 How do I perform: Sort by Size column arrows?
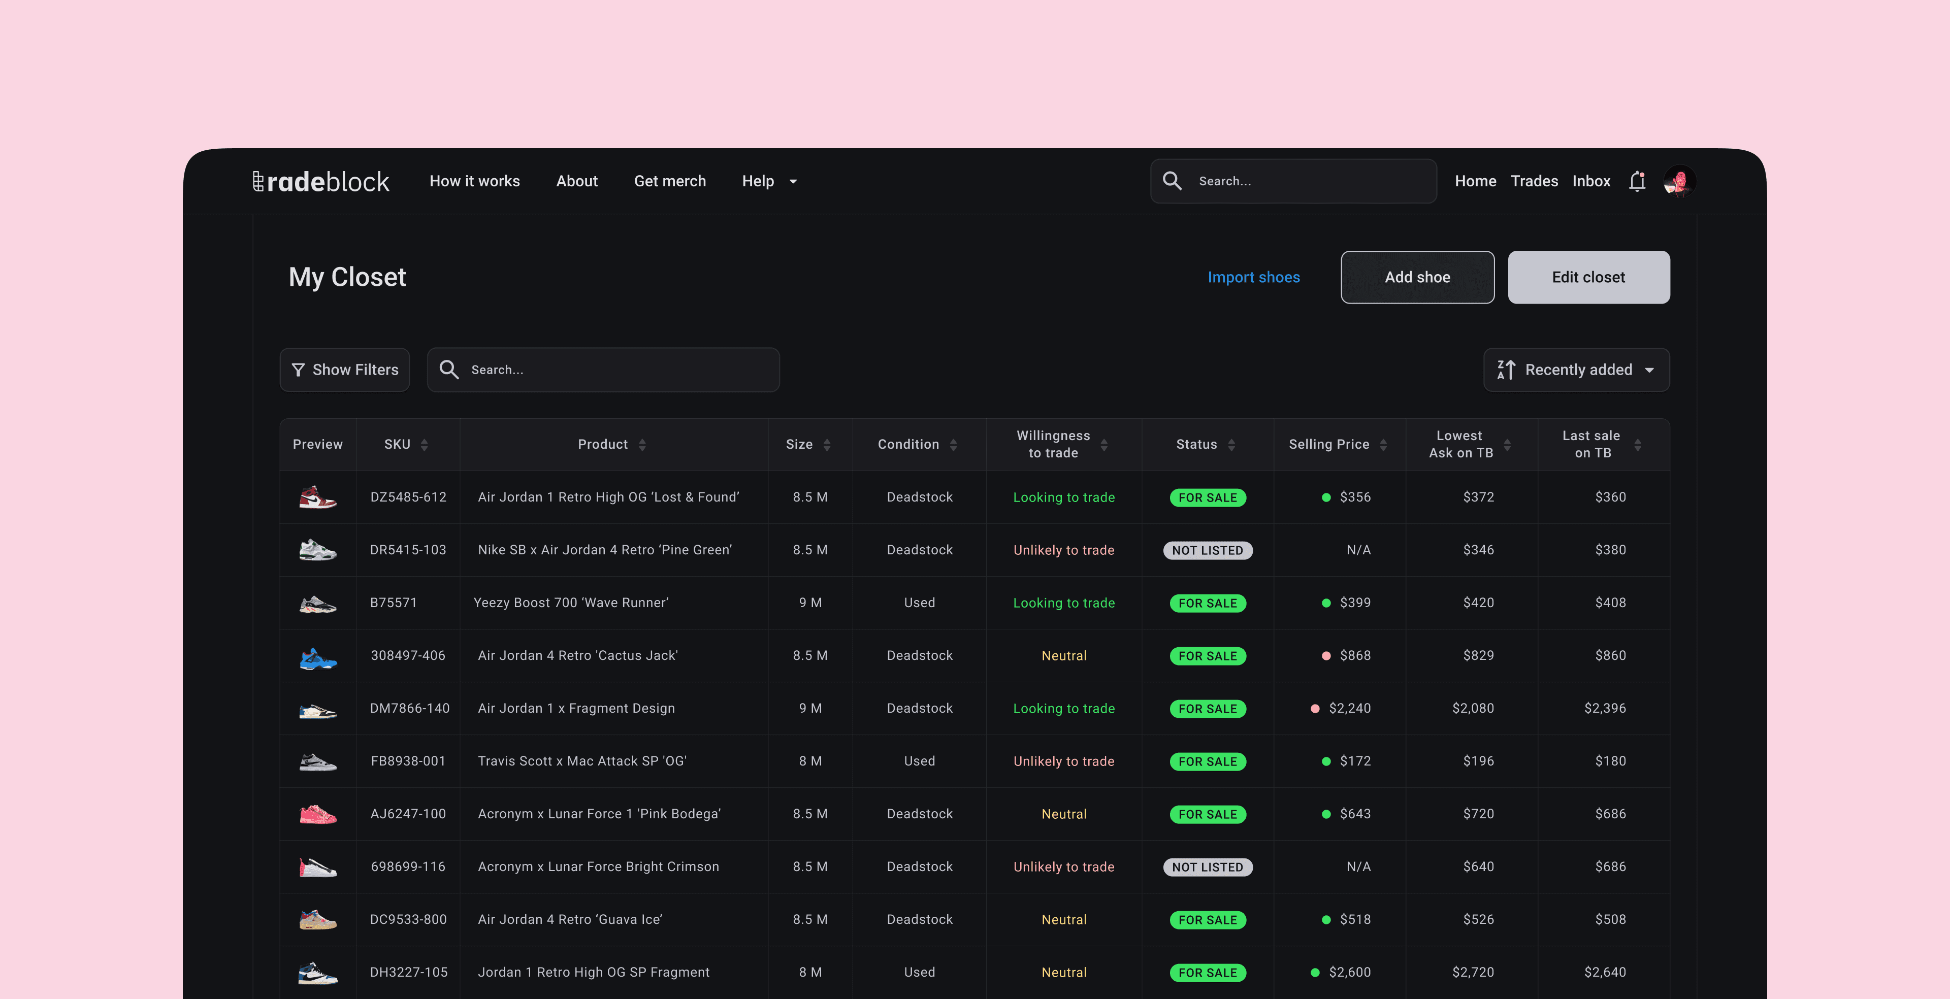pos(827,445)
